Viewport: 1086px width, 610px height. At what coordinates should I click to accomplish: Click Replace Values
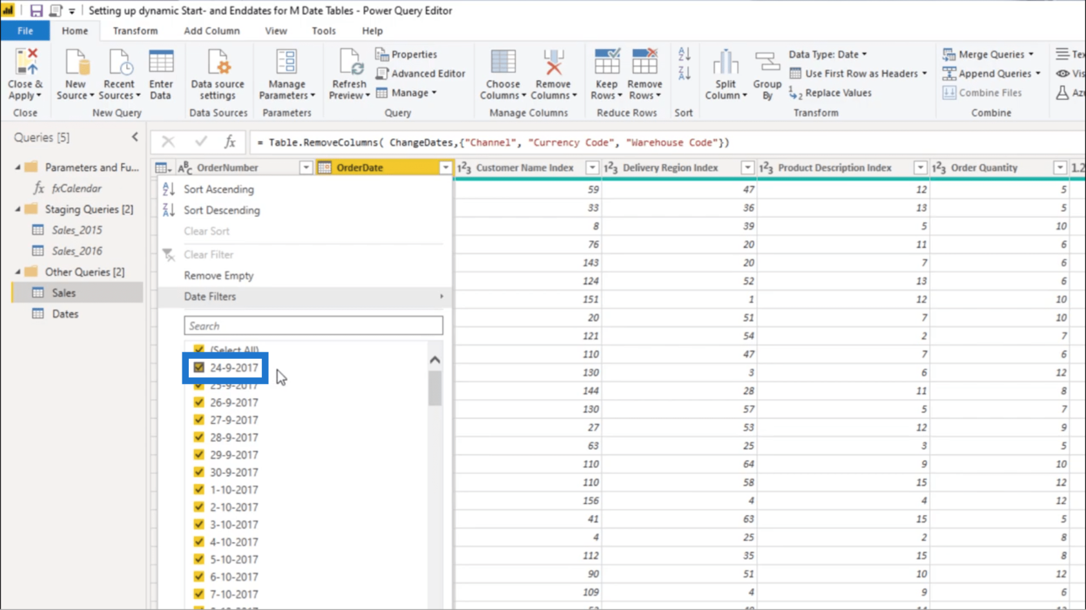coord(830,93)
